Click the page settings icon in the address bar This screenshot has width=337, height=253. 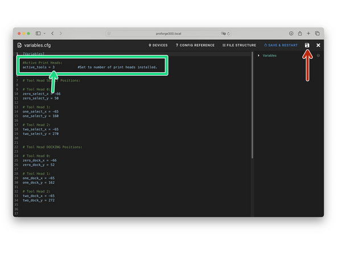click(109, 34)
